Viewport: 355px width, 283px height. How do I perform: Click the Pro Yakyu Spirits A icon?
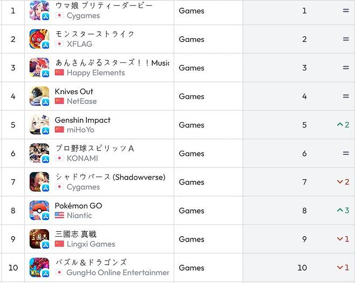(39, 153)
